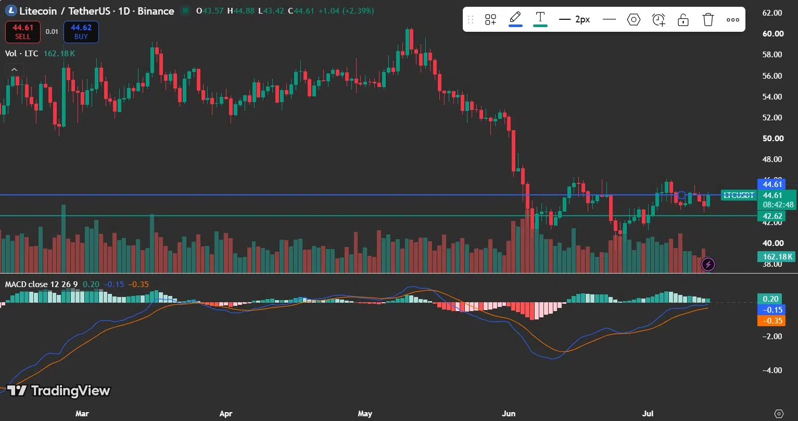Click the 0.01 spread value
The height and width of the screenshot is (421, 798).
tap(52, 32)
